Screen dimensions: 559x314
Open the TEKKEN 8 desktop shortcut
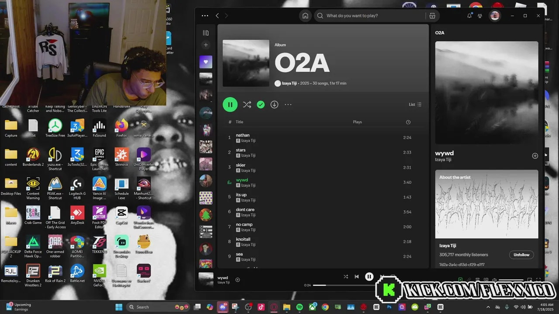coord(100,244)
